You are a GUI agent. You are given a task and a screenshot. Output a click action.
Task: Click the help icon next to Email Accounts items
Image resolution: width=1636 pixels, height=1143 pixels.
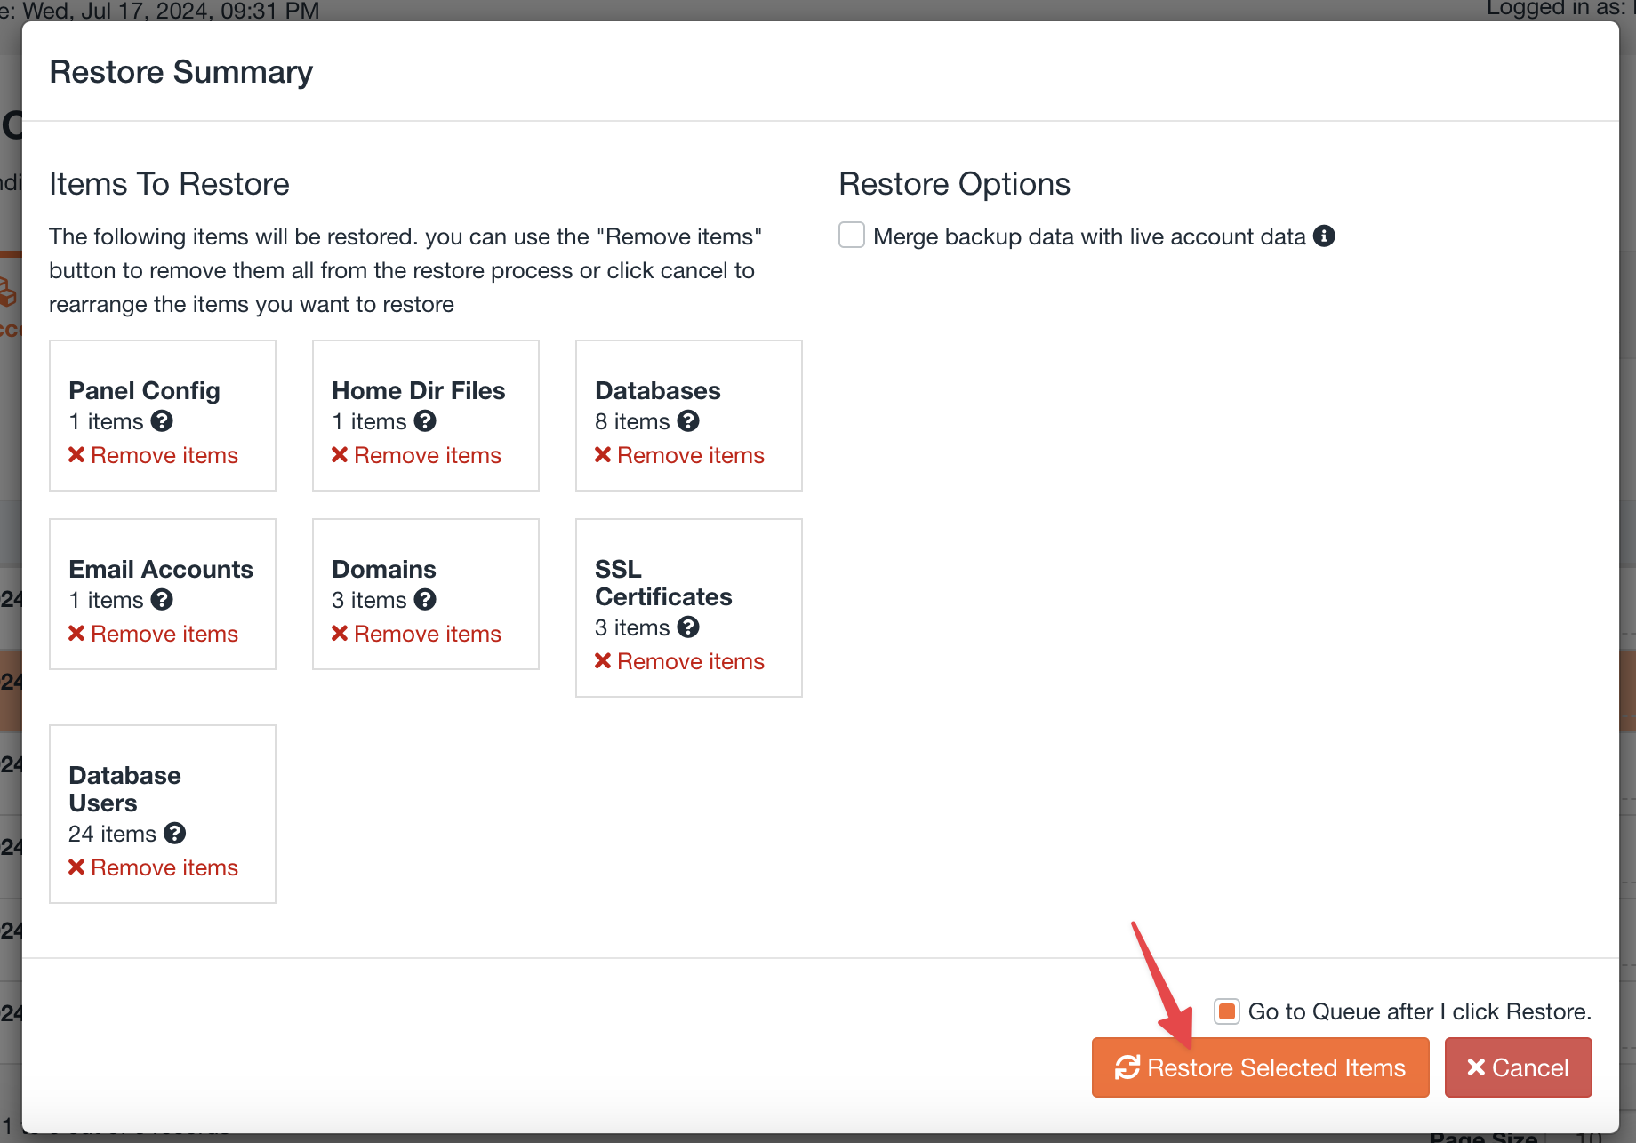[x=162, y=600]
